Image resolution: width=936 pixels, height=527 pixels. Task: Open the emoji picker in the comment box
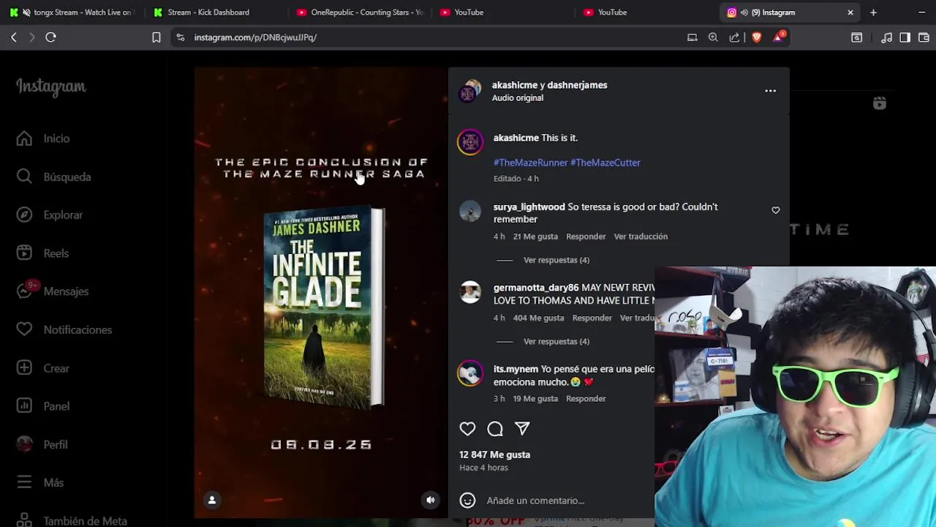(467, 501)
